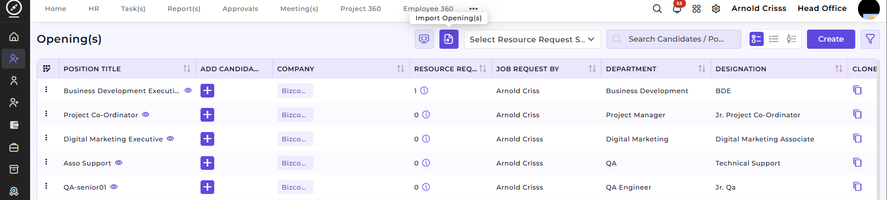
Task: Open row menu for Digital Marketing Executive
Action: [x=46, y=138]
